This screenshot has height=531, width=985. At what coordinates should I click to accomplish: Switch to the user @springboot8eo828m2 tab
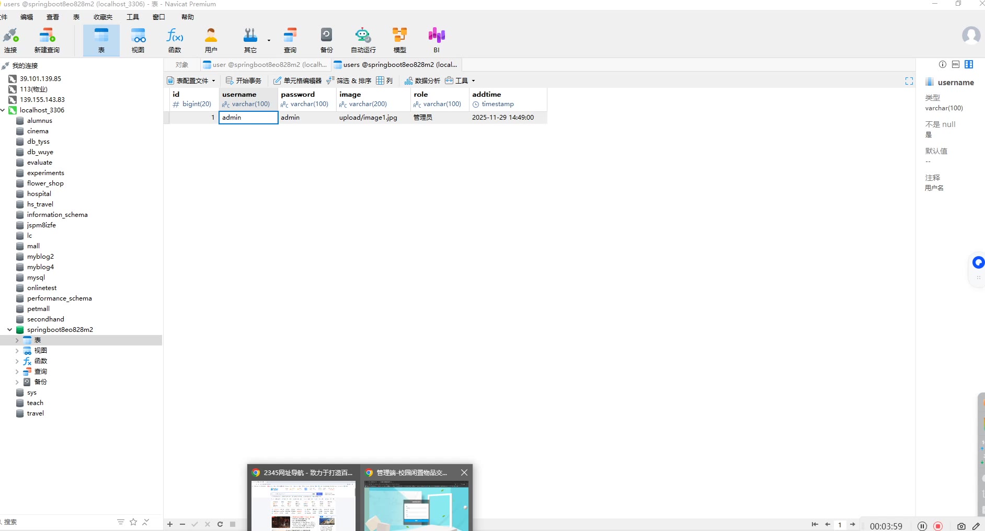[265, 65]
